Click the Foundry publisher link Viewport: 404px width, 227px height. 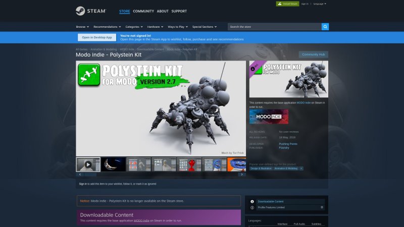284,148
